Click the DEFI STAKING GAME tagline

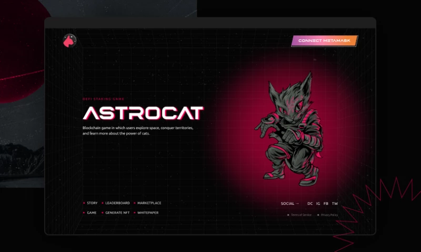tap(103, 99)
